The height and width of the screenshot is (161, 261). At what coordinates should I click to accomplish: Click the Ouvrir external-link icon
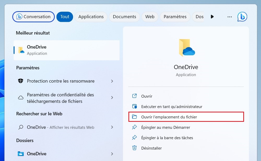click(134, 96)
